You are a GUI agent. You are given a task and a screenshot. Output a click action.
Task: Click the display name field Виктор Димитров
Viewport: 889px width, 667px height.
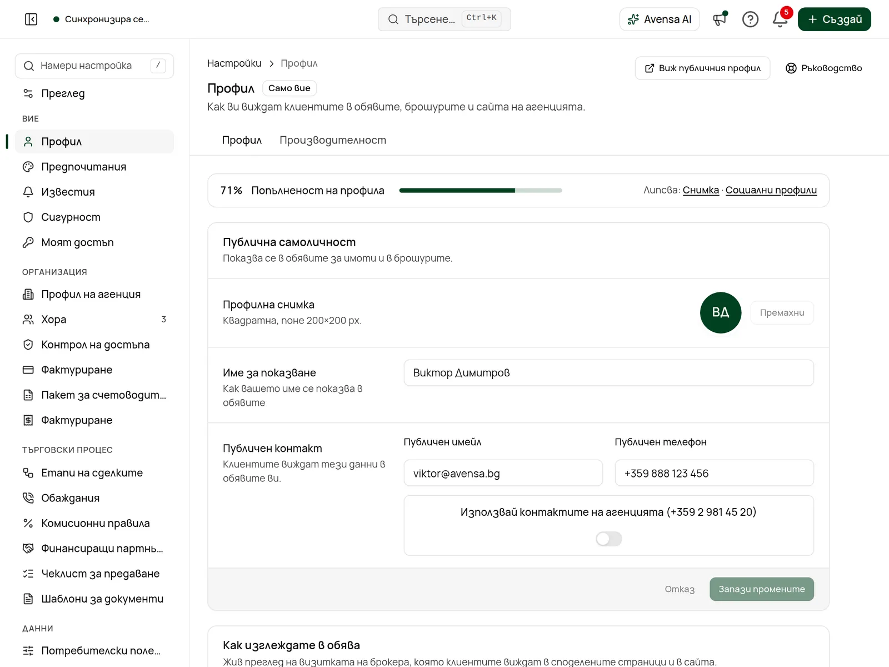point(608,373)
